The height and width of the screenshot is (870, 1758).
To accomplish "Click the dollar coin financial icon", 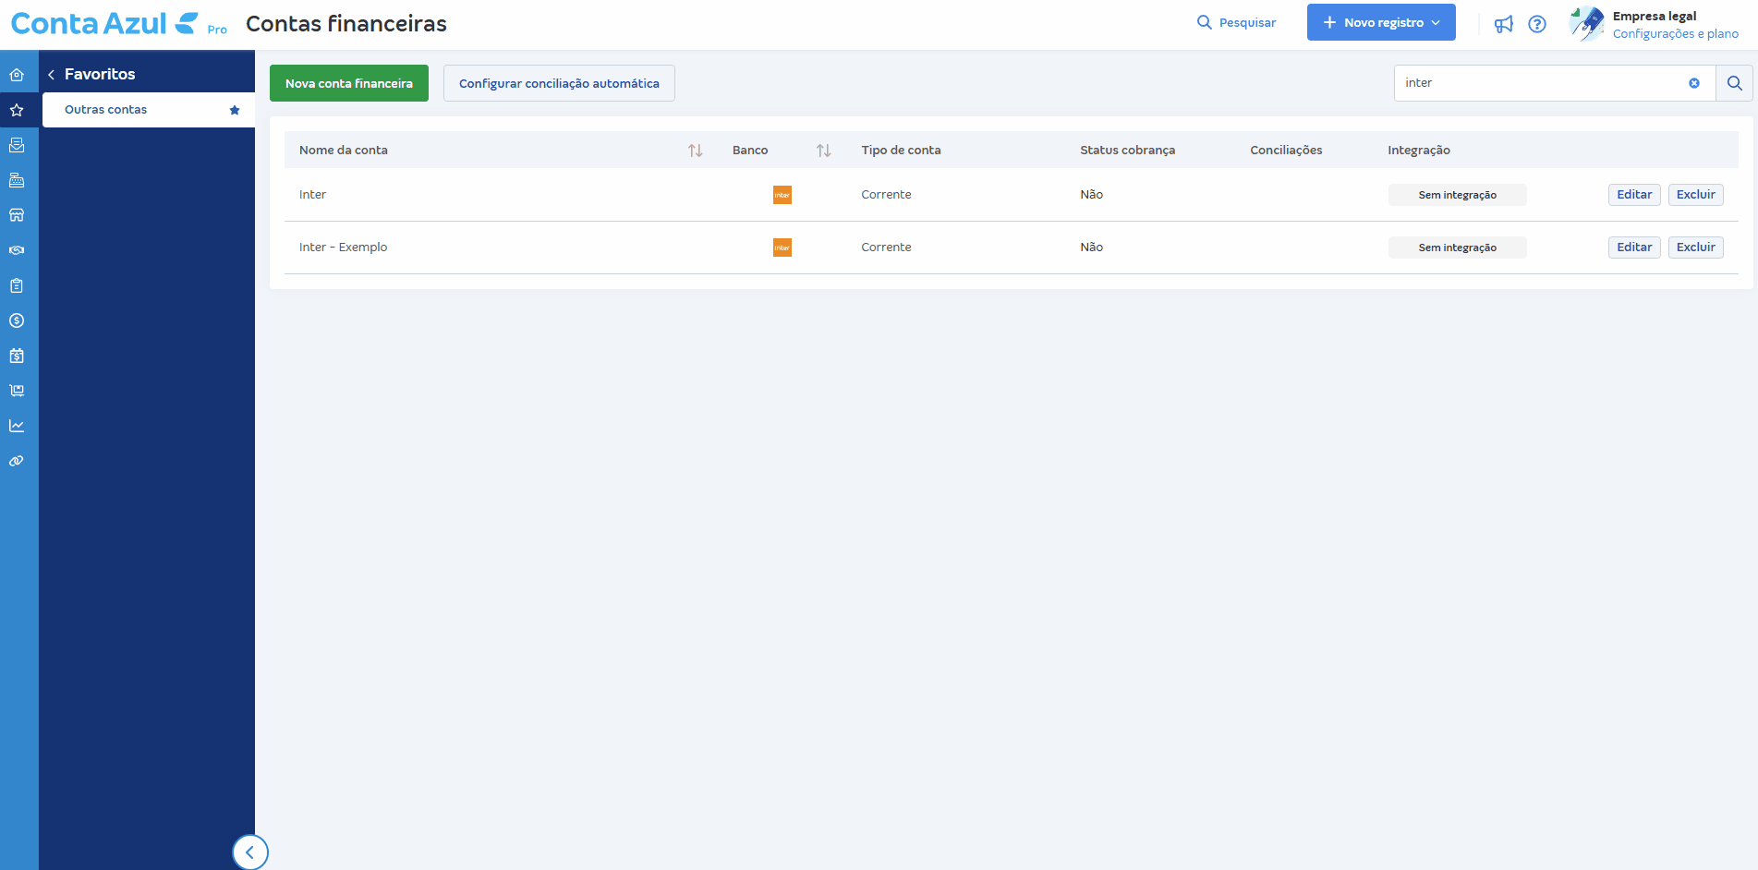I will coord(17,320).
